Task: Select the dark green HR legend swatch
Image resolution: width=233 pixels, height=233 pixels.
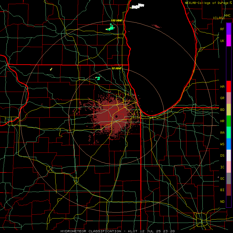Action: point(229,121)
